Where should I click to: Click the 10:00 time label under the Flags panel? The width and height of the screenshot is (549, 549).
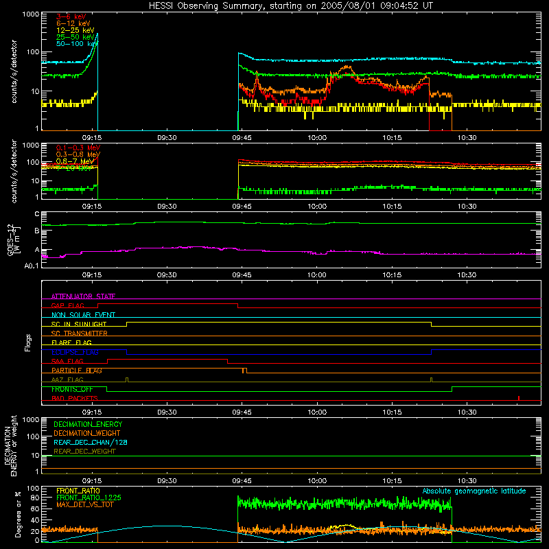pos(317,412)
